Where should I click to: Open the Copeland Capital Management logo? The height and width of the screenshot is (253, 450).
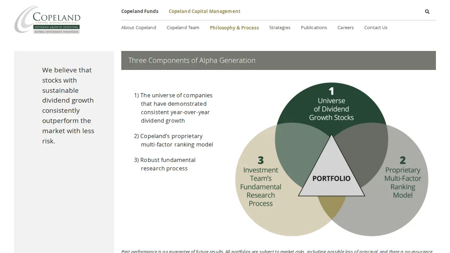point(47,20)
